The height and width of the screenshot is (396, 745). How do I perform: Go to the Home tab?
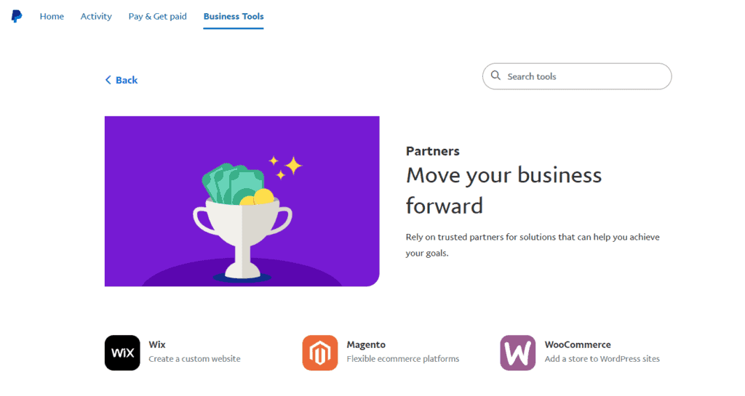(52, 16)
